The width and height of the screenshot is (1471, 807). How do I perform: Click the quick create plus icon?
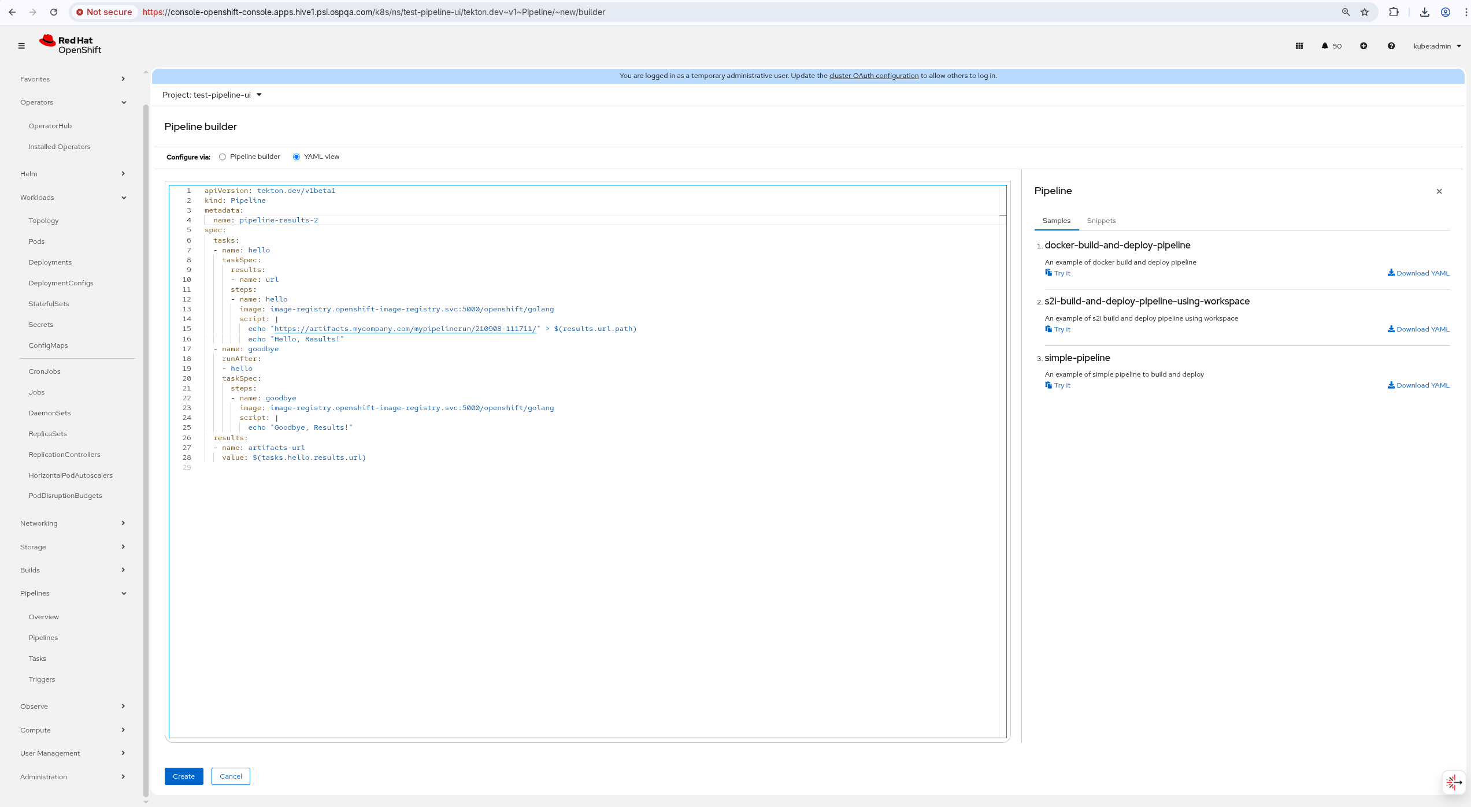(1363, 46)
